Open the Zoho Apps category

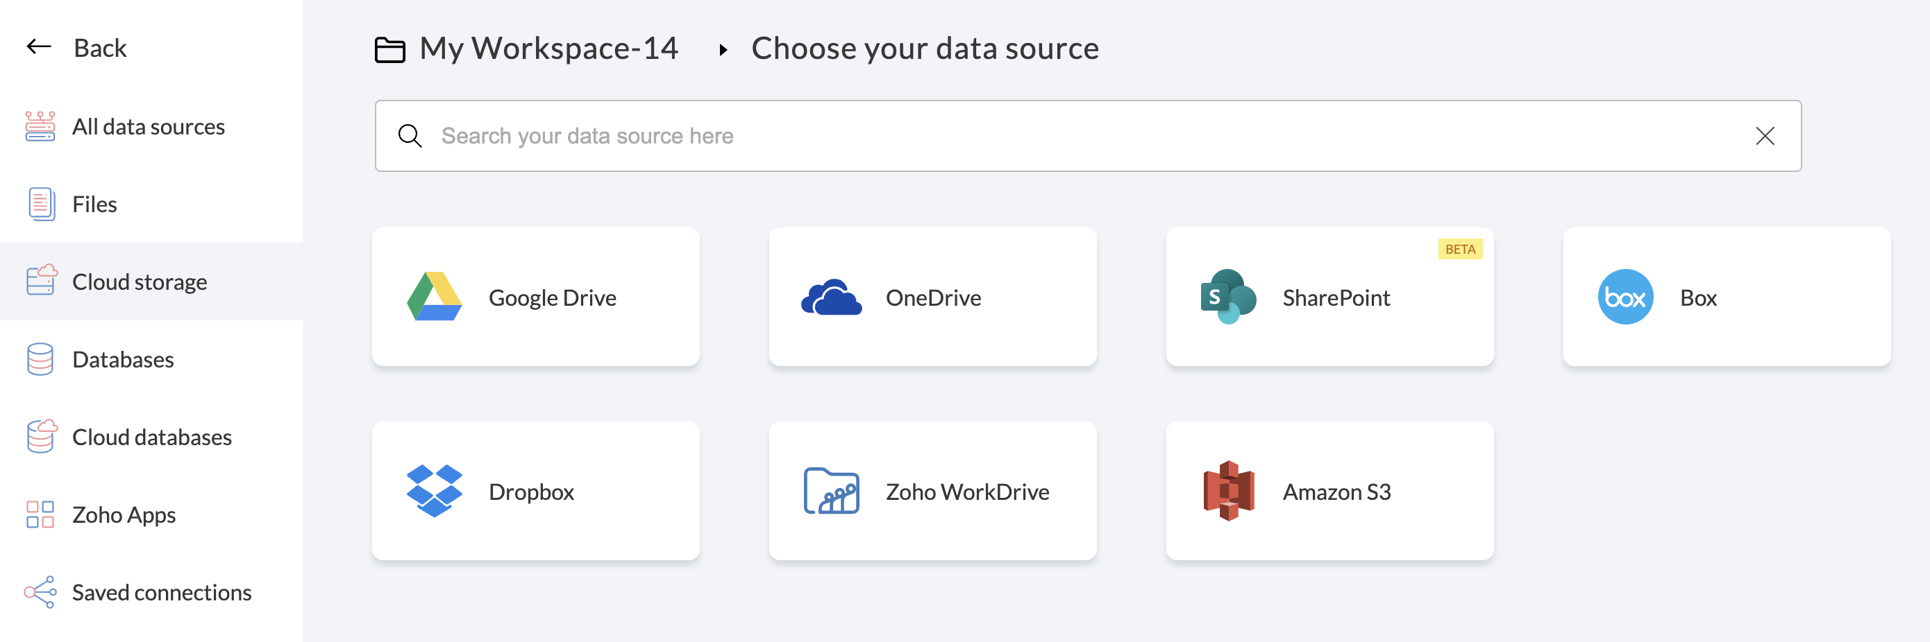pyautogui.click(x=124, y=516)
